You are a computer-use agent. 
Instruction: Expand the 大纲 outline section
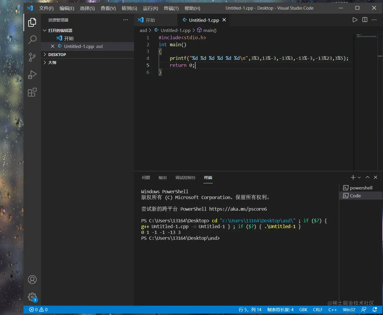87,62
